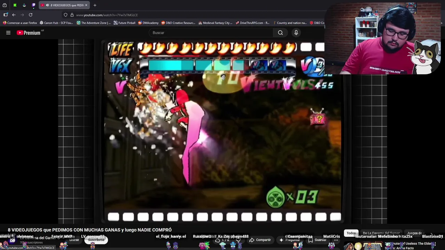445x250 pixels.
Task: Go back to the previous page
Action: point(14,15)
